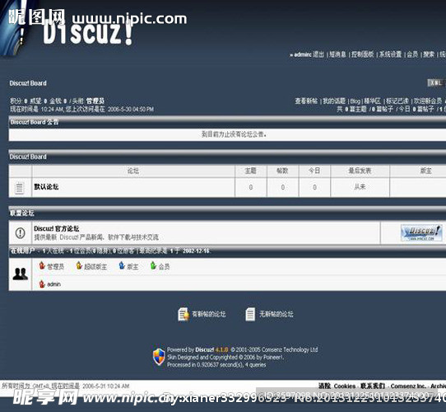Image resolution: width=446 pixels, height=412 pixels.
Task: Click the green 会员 legend icon
Action: point(153,265)
